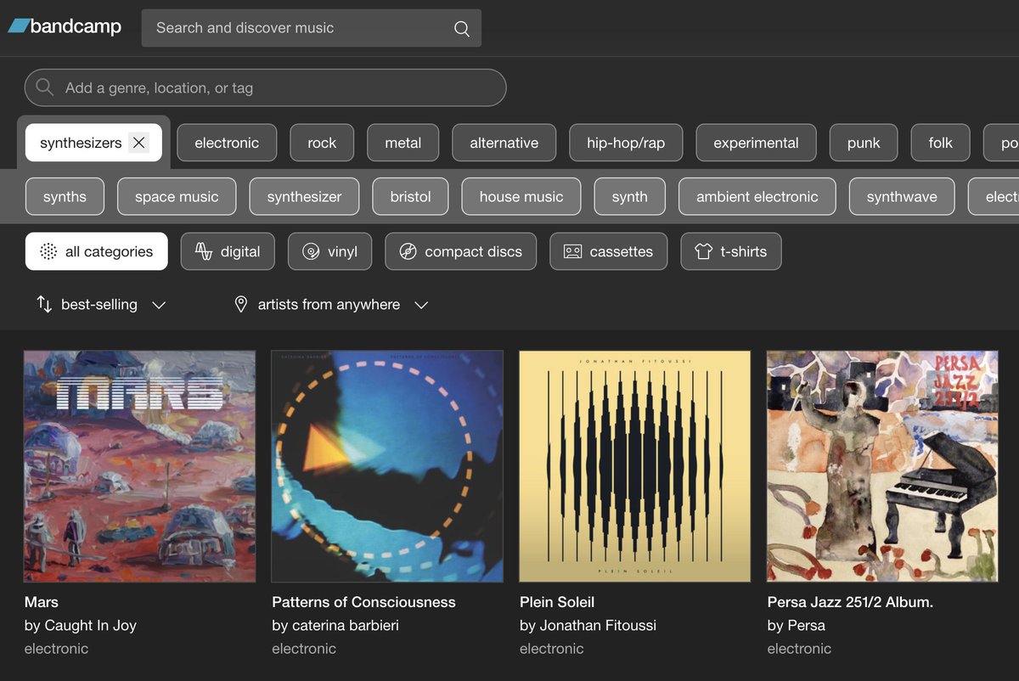Add the synthesizer related tag
1019x681 pixels.
click(304, 196)
